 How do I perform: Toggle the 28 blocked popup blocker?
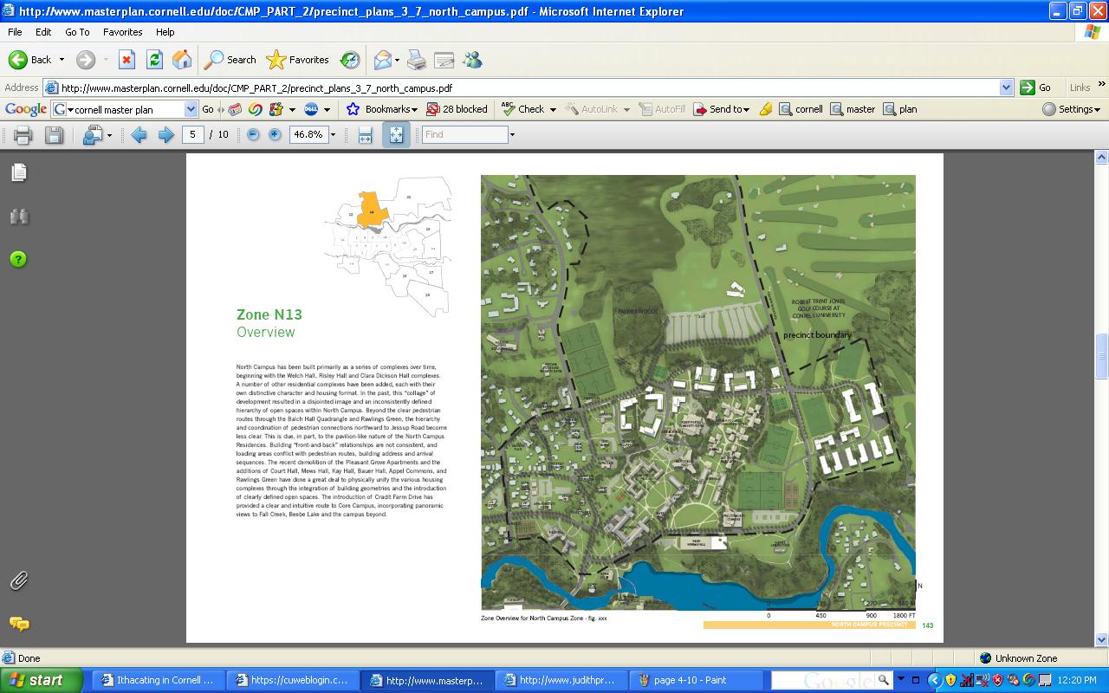coord(457,109)
